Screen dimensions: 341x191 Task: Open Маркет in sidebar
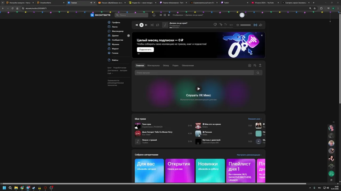113,49
